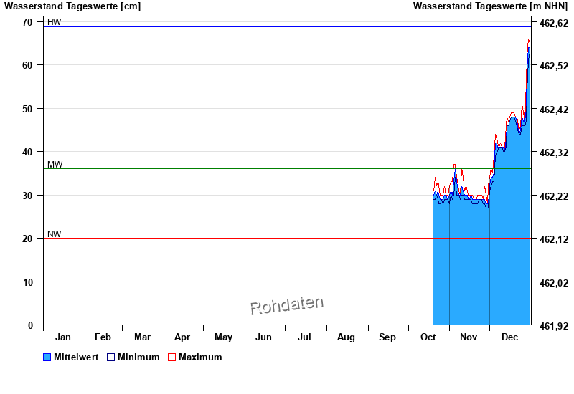Click the white Minimum legend swatch
Screen dimensions: 574x394
(x=110, y=357)
